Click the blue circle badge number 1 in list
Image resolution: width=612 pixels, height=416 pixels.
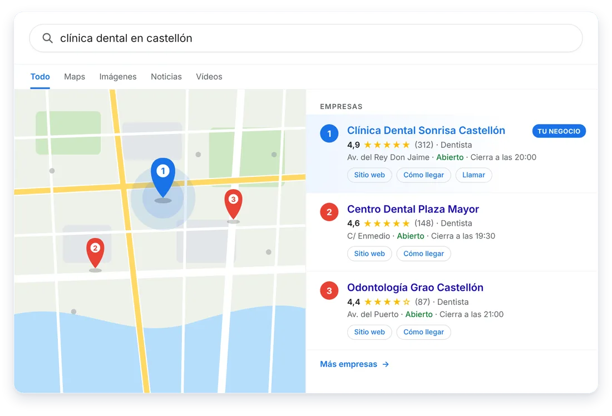point(329,133)
